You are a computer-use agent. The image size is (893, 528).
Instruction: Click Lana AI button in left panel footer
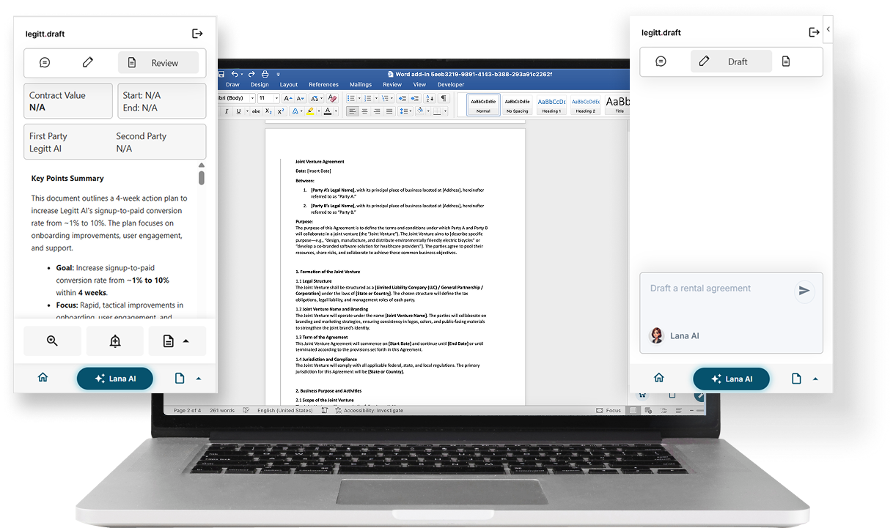[x=115, y=379]
